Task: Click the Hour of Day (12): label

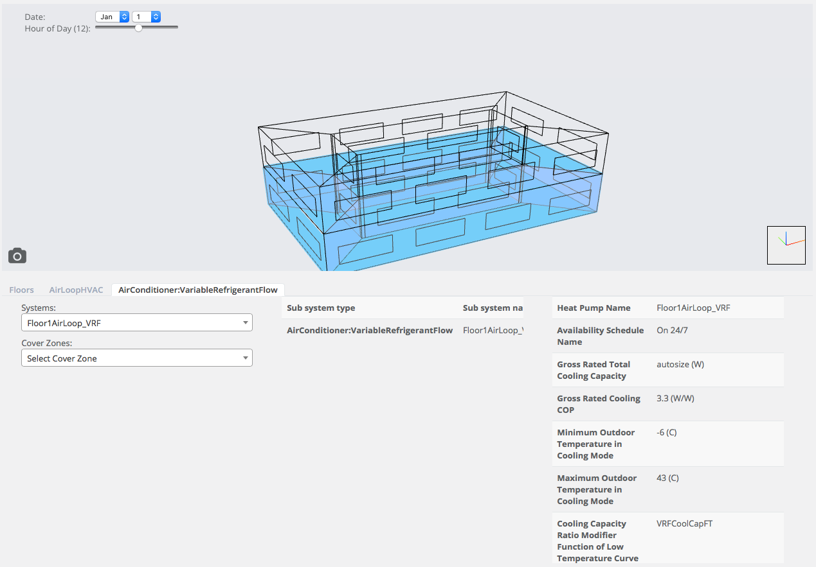Action: (57, 28)
